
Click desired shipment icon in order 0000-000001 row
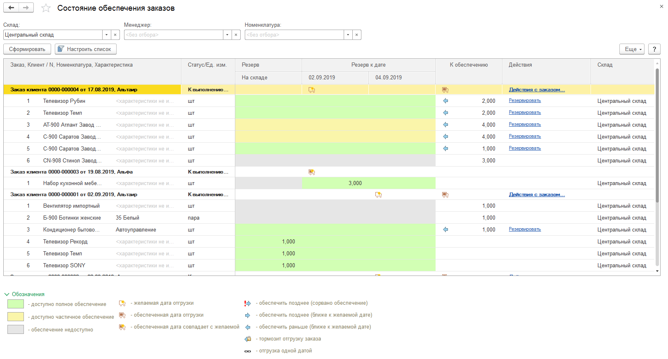click(x=378, y=195)
